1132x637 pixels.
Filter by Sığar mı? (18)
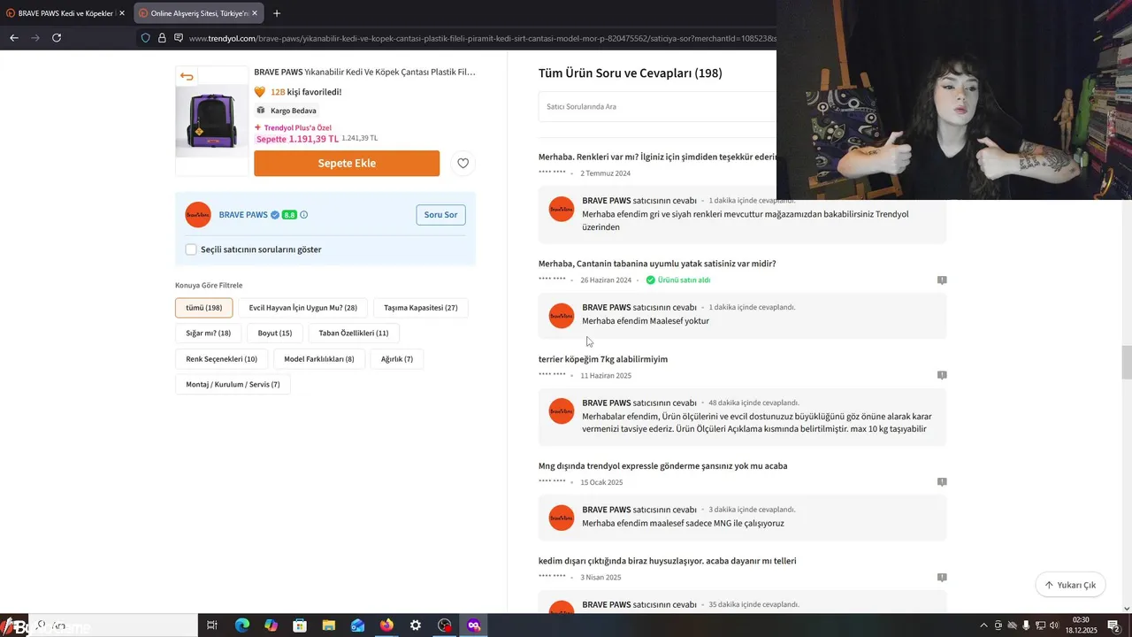pos(209,334)
